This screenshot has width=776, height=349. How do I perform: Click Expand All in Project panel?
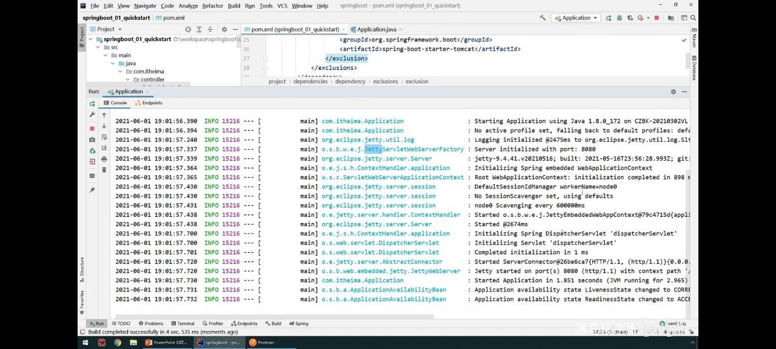coord(199,29)
